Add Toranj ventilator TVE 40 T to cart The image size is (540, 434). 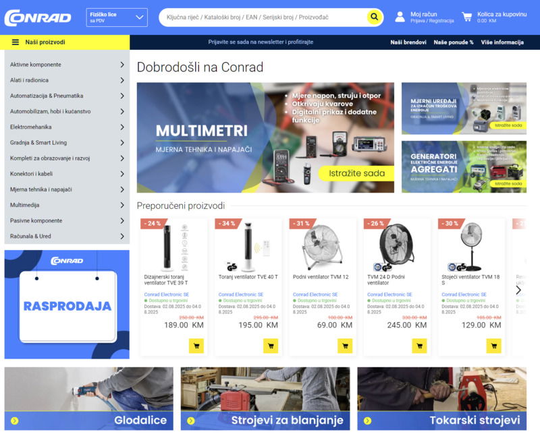click(271, 346)
